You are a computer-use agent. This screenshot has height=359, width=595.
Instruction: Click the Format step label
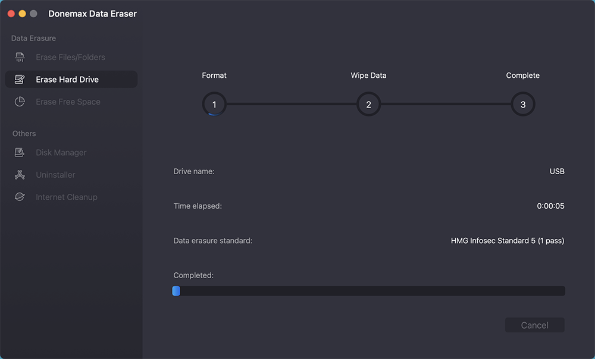(214, 75)
